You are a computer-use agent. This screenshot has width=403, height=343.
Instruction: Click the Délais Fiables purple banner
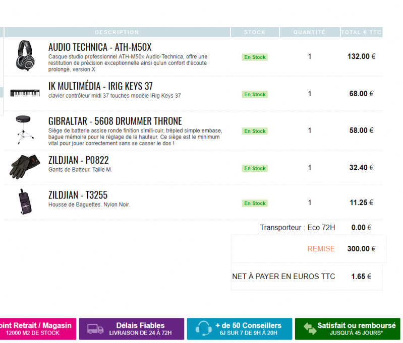(132, 329)
